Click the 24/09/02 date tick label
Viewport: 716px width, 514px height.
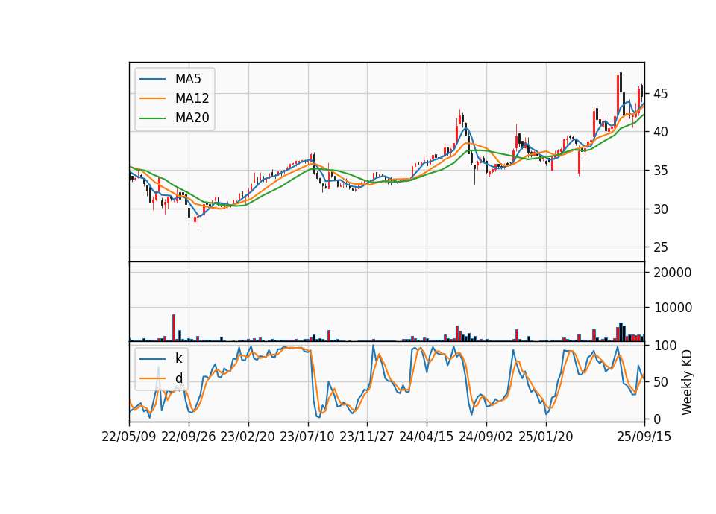(x=486, y=437)
